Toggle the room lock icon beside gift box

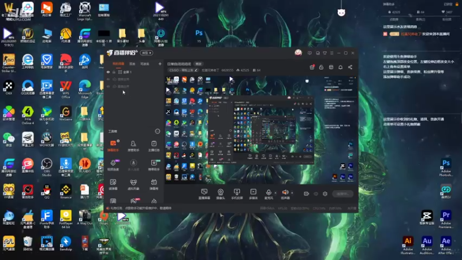(x=321, y=67)
